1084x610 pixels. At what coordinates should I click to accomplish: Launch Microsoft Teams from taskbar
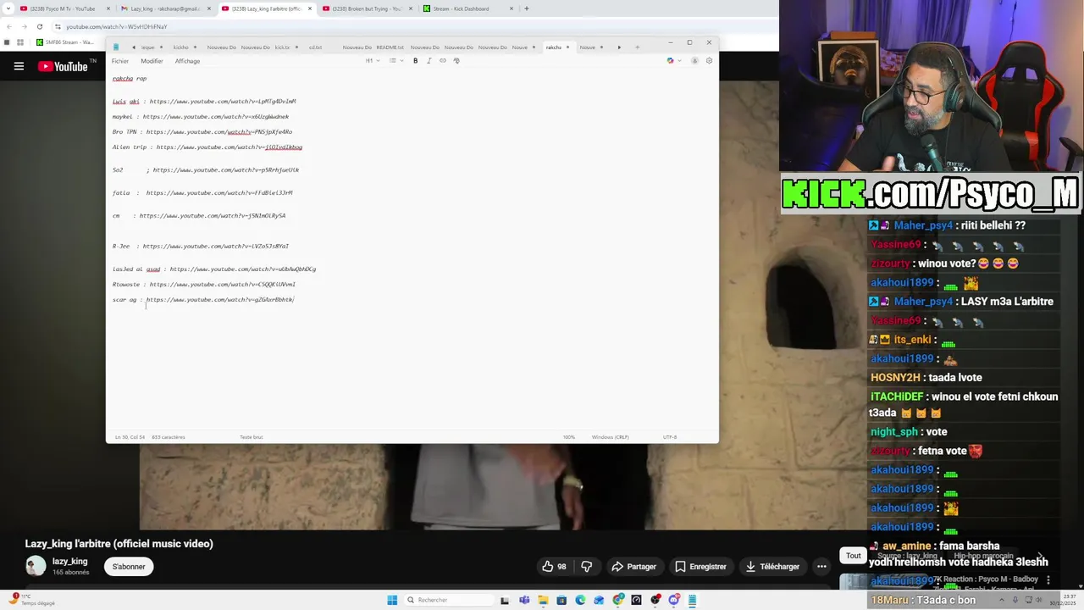coord(524,600)
